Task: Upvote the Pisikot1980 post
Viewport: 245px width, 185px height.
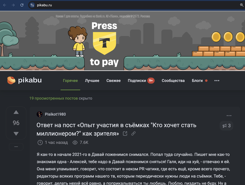Action: point(16,112)
